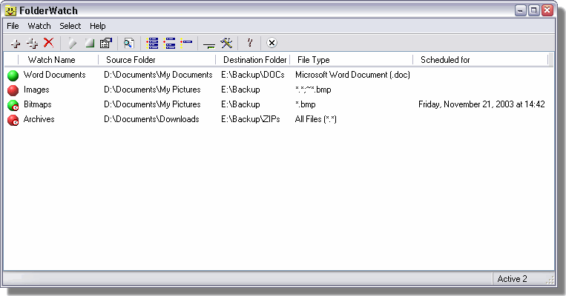
Task: Click the red X delete toolbar icon
Action: (x=49, y=44)
